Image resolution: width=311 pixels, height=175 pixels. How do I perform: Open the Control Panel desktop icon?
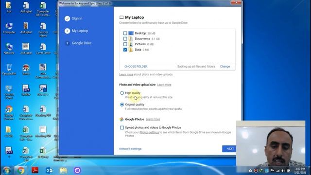pyautogui.click(x=9, y=92)
